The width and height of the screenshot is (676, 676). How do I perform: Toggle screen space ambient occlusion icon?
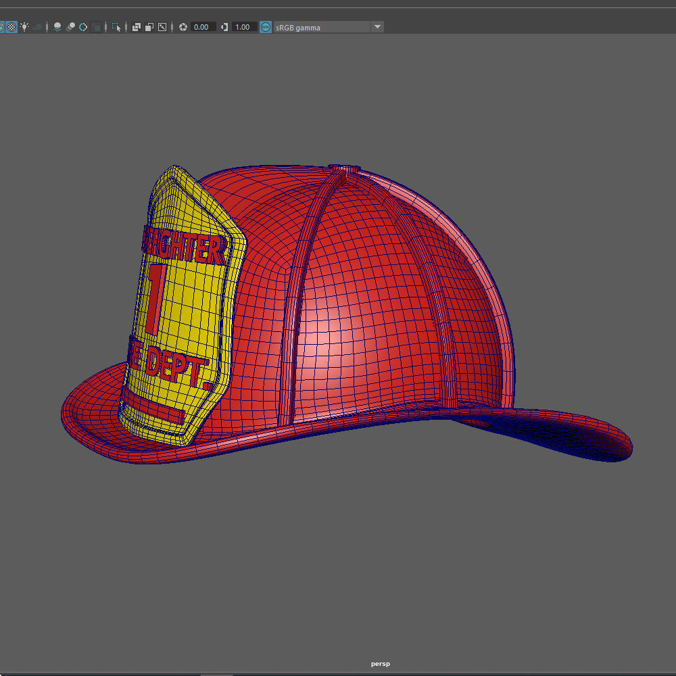click(57, 27)
